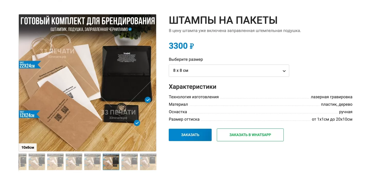Select the thumbnail right after the highlighted one
Viewport: 371px width, 185px height.
click(x=130, y=162)
